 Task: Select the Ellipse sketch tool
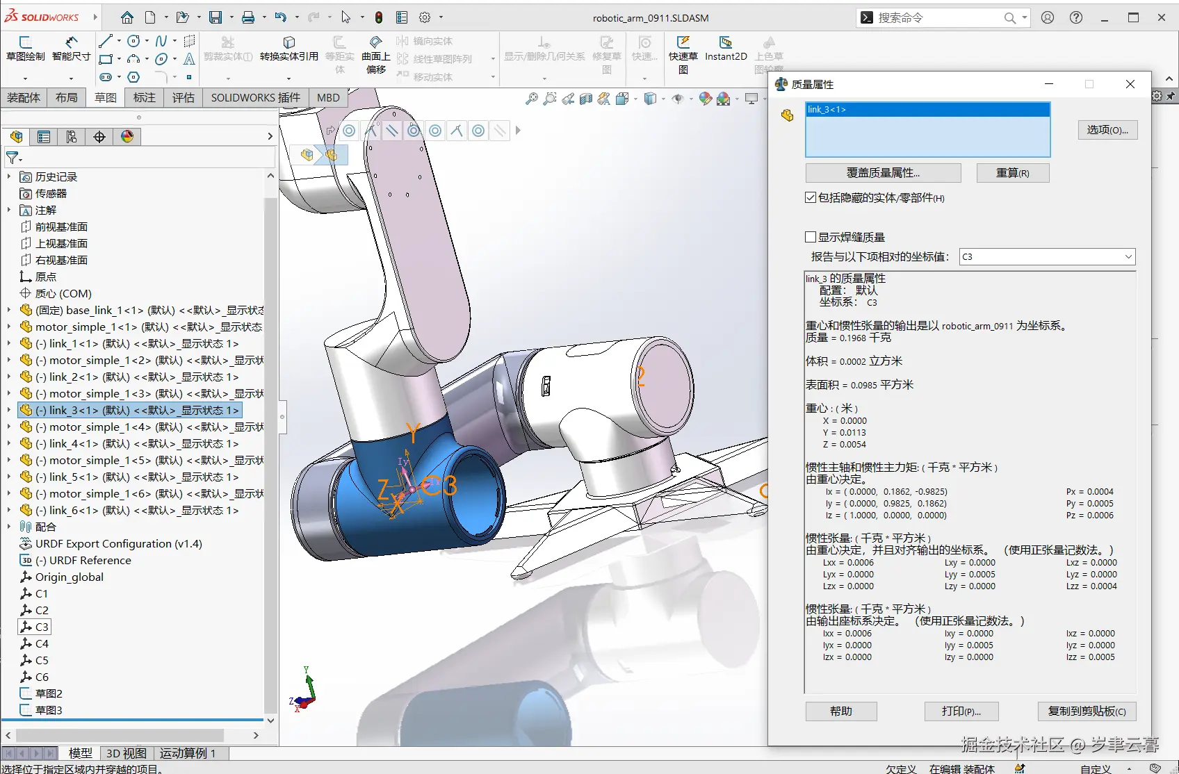coord(161,59)
